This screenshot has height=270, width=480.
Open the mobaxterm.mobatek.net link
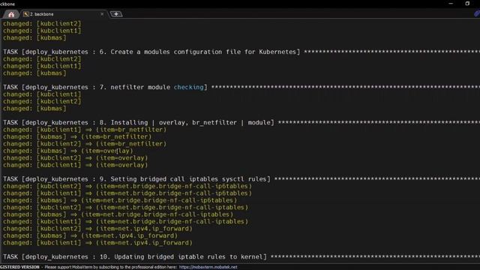[x=208, y=267]
